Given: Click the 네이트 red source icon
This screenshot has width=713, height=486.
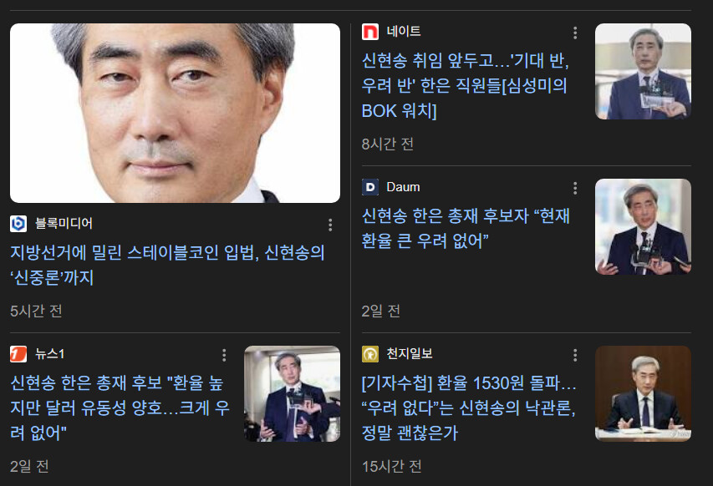Looking at the screenshot, I should [370, 32].
